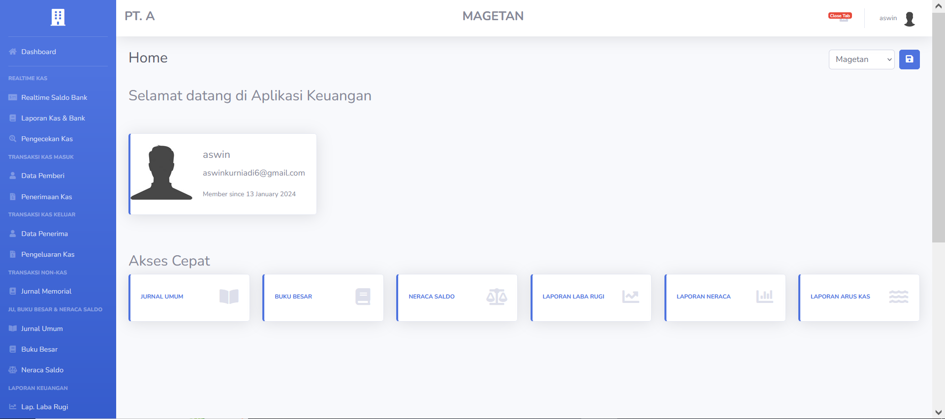945x419 pixels.
Task: Click the Realtime Saldo Bank card icon
Action: [x=13, y=97]
